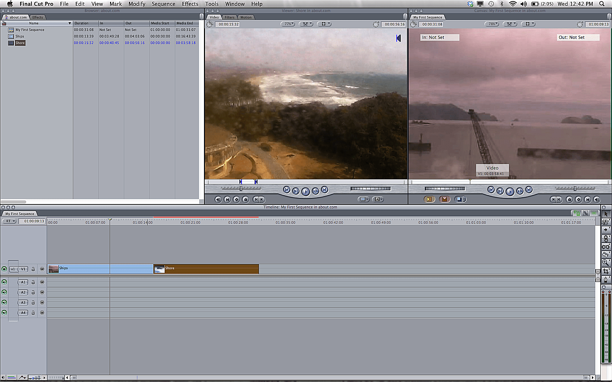Open Viewer View options pop-up
The width and height of the screenshot is (612, 382).
coord(324,24)
